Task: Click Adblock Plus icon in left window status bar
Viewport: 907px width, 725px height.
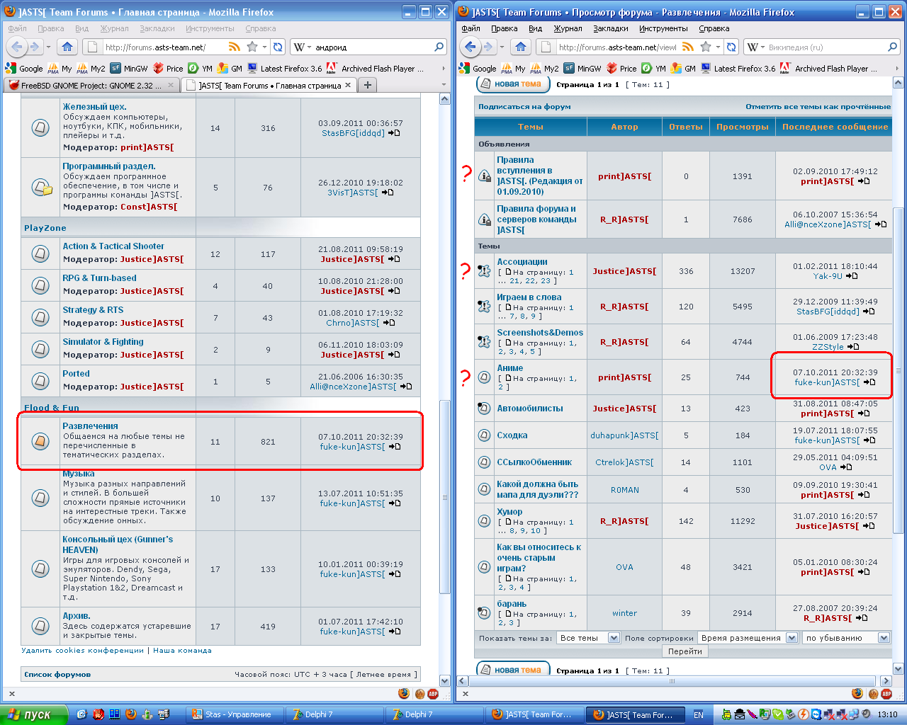Action: pos(432,694)
